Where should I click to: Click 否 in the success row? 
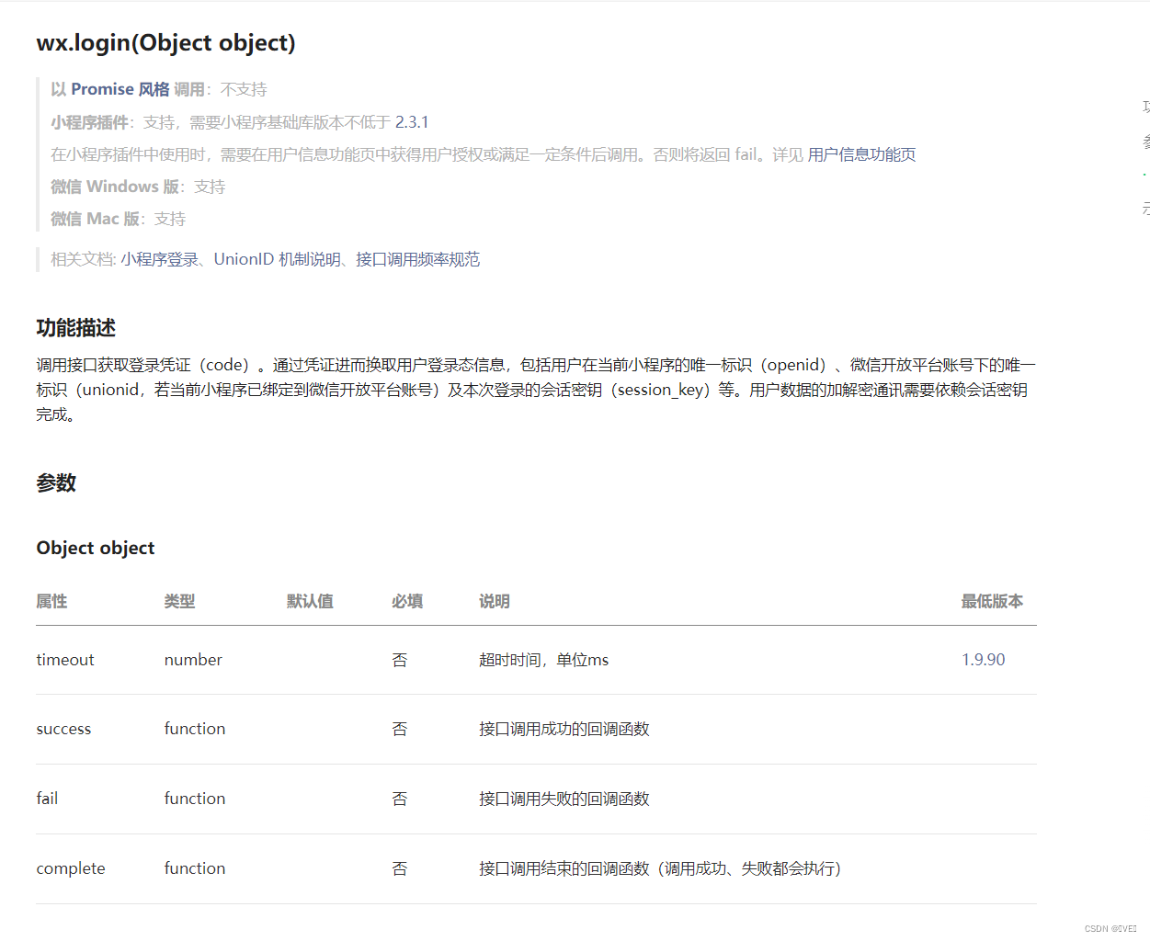click(400, 729)
